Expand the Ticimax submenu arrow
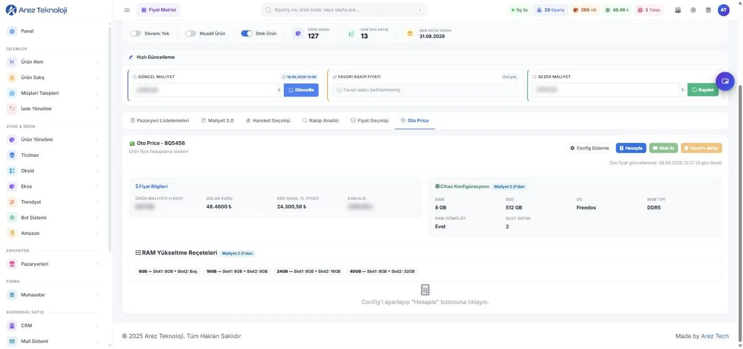Viewport: 743px width, 349px height. click(97, 155)
